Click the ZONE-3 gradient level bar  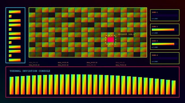coord(163,44)
